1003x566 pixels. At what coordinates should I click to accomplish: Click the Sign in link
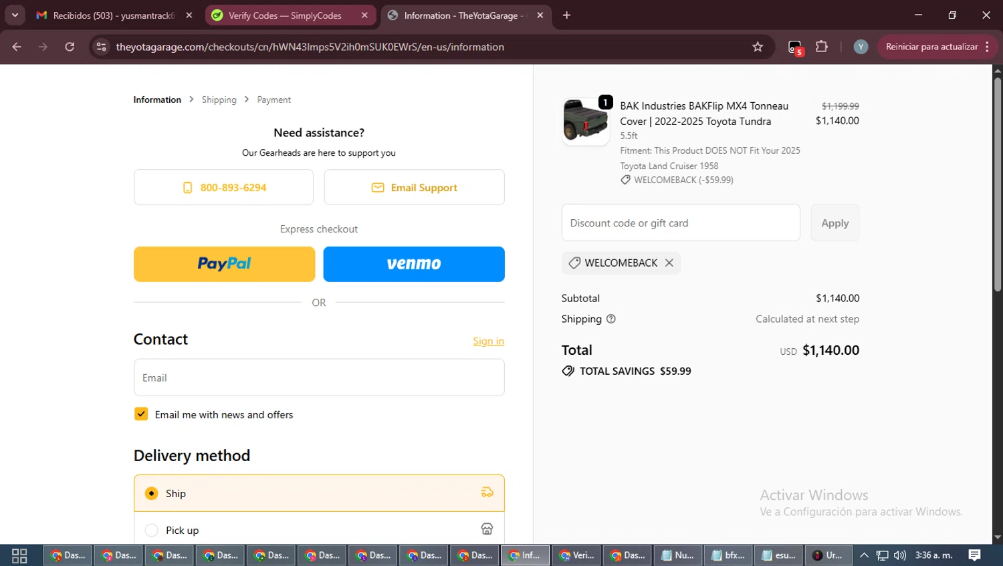coord(489,341)
